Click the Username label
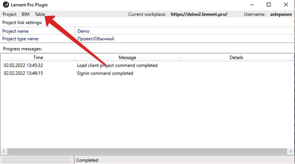The height and width of the screenshot is (164, 295). coord(254,14)
